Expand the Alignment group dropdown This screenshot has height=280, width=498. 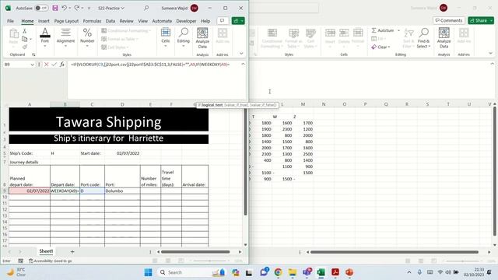coord(65,46)
